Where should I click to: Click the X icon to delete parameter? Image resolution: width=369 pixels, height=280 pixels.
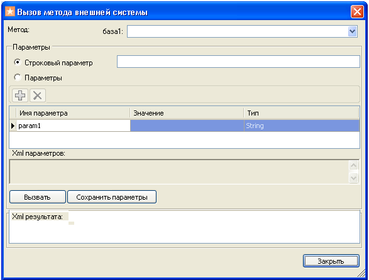point(38,95)
